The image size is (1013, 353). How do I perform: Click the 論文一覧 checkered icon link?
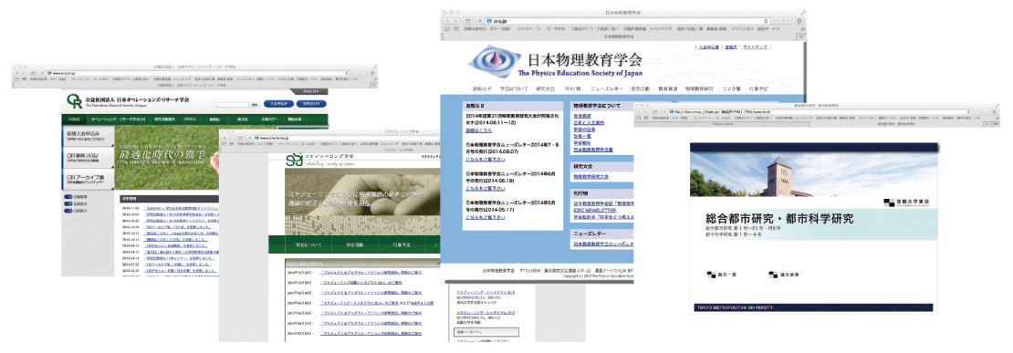tap(722, 275)
